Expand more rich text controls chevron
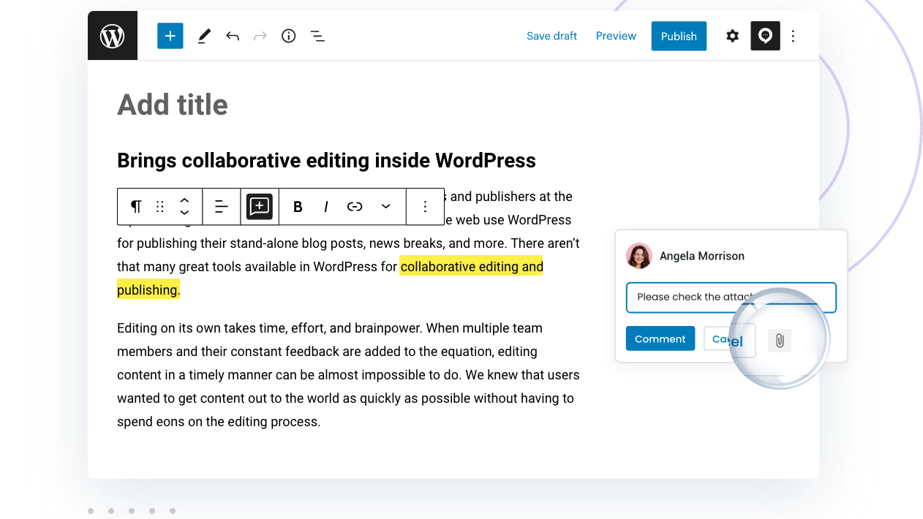 [x=385, y=207]
